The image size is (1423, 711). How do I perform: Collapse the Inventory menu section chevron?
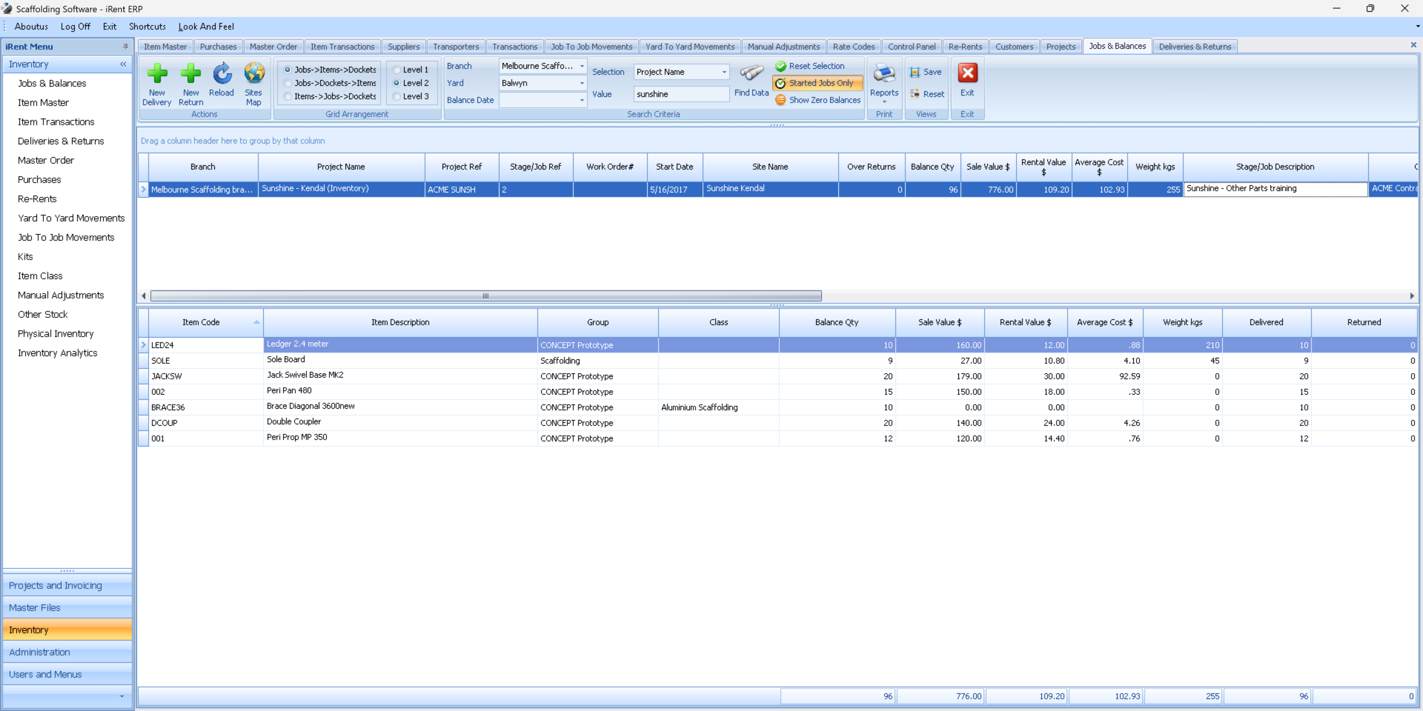pos(123,64)
